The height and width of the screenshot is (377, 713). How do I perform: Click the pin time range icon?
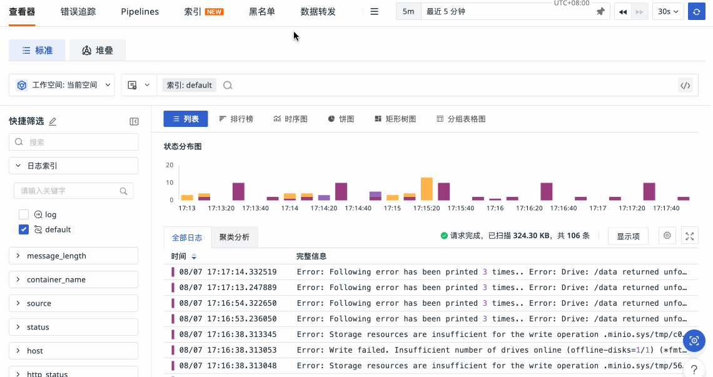point(600,11)
